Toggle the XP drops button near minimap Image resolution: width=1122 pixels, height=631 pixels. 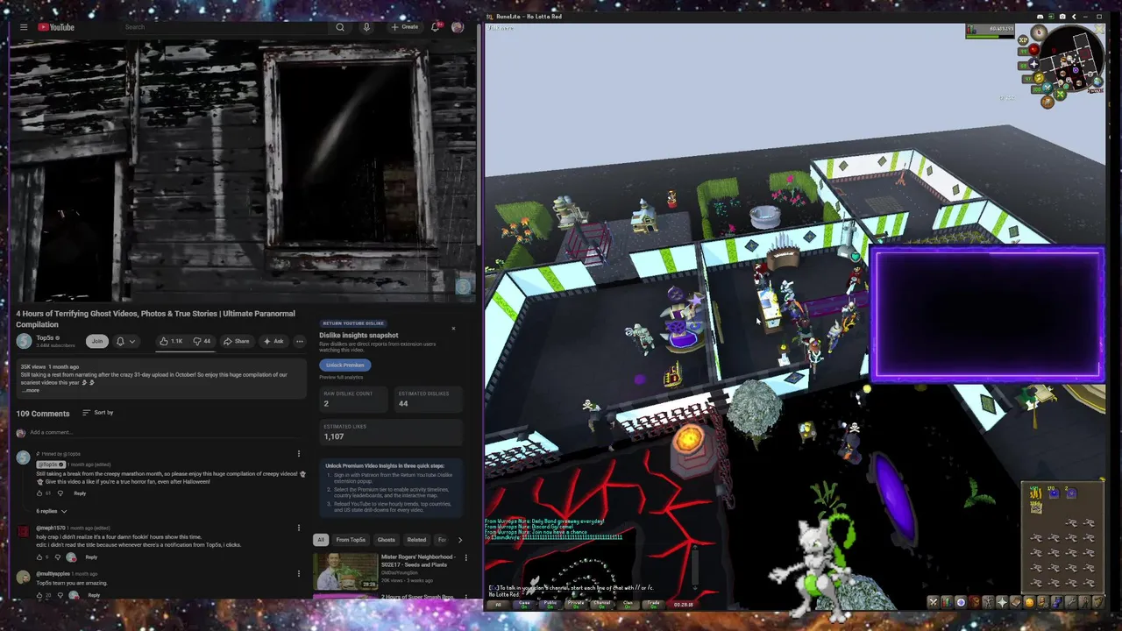1023,40
